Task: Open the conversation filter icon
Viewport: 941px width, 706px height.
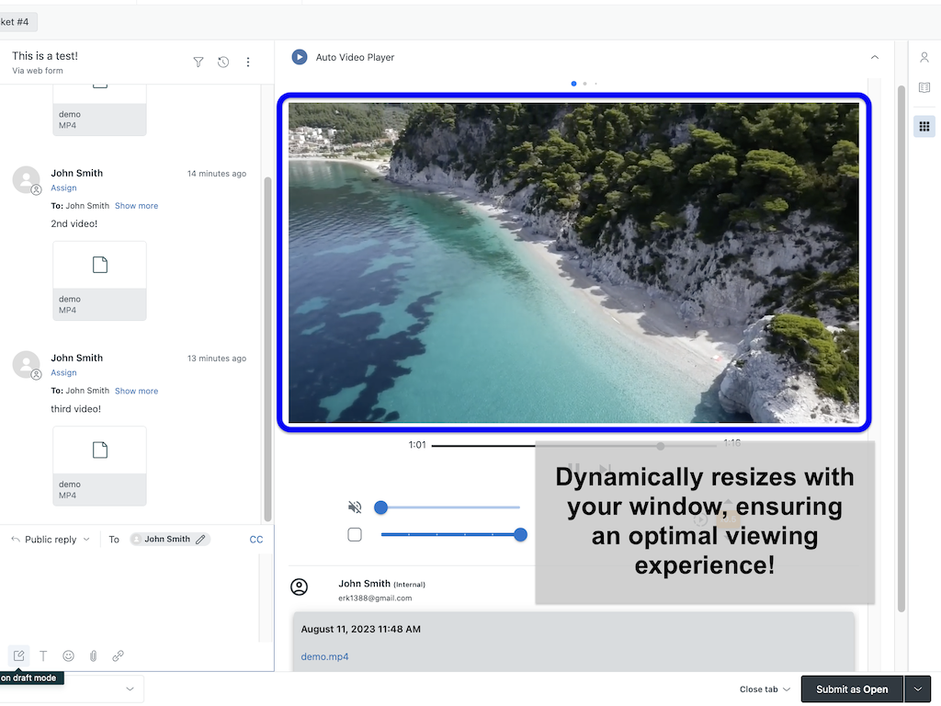Action: tap(198, 62)
